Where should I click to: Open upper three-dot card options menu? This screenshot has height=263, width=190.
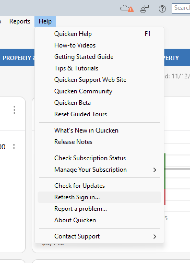(14, 110)
